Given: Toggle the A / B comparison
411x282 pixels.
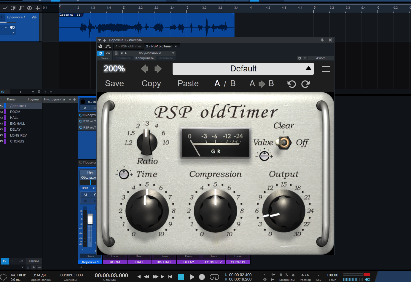Looking at the screenshot, I should pyautogui.click(x=225, y=84).
